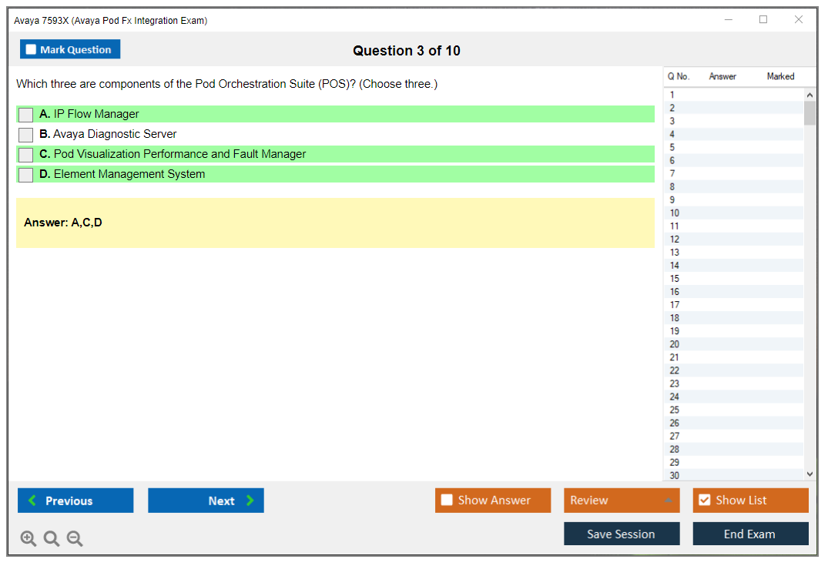The image size is (828, 566).
Task: Check option C Pod Visualization Performance
Action: tap(26, 155)
